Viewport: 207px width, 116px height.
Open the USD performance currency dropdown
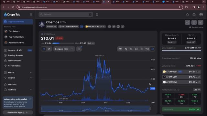click(197, 90)
